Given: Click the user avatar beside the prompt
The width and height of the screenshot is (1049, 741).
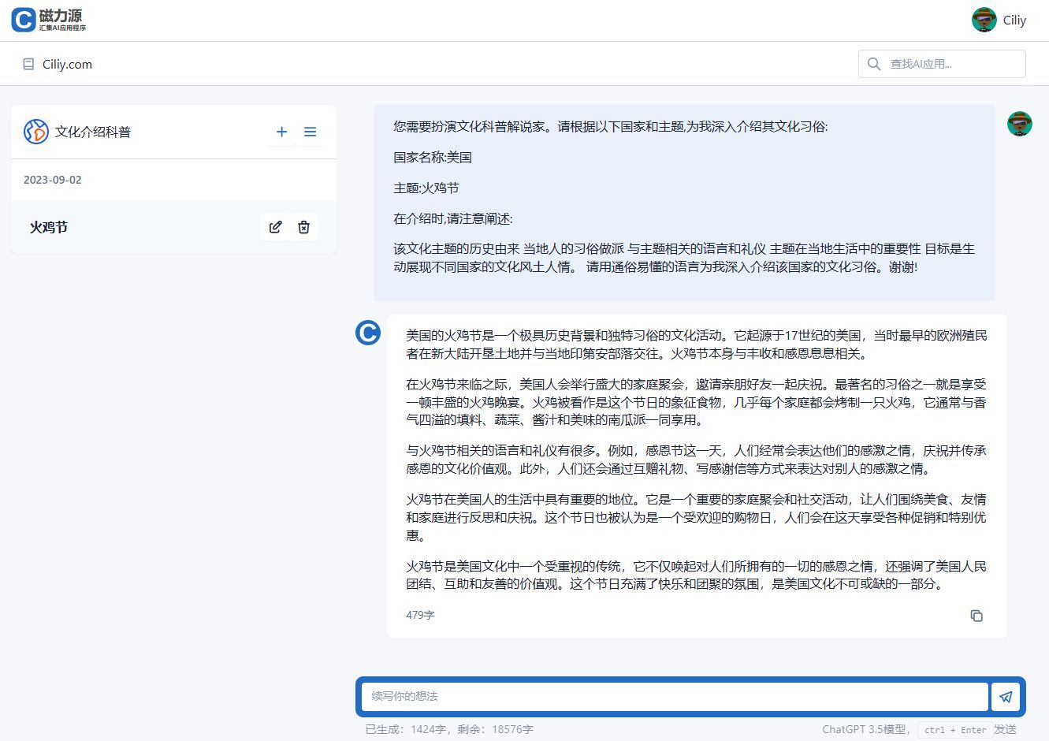Looking at the screenshot, I should [1020, 124].
